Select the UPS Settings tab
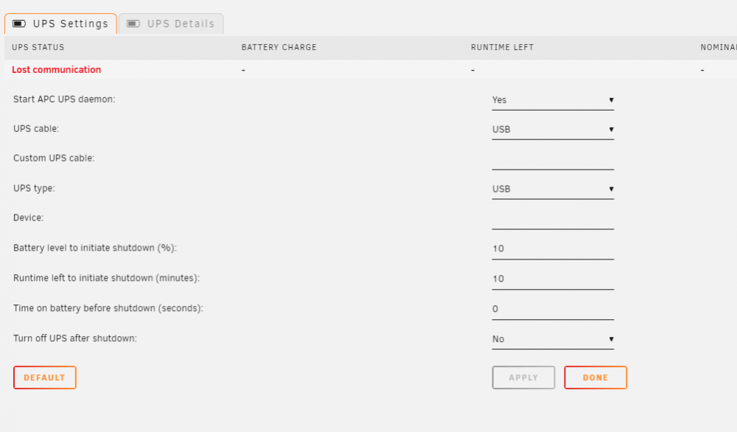 click(60, 24)
